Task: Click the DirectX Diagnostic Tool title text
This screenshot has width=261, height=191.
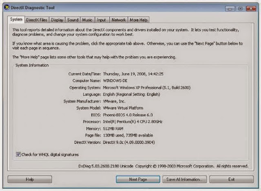Action: tap(33, 8)
